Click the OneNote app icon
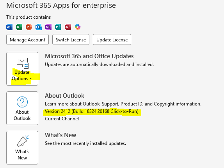224x168 pixels. (48, 27)
